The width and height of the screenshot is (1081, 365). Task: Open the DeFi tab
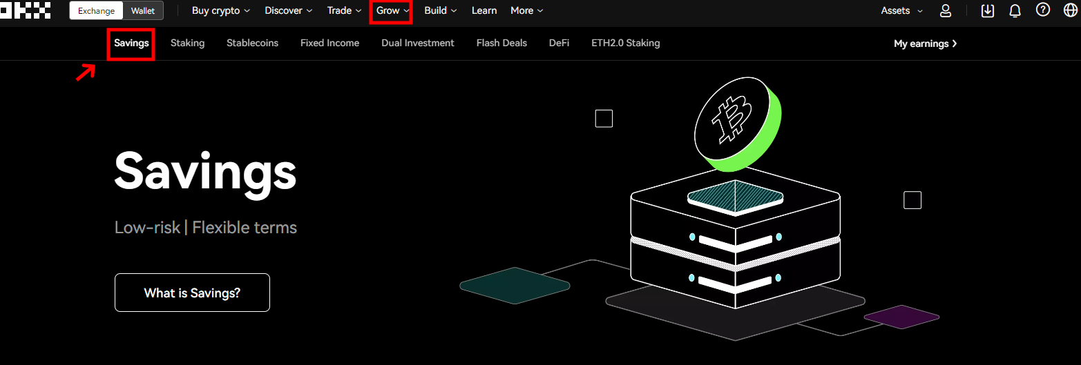coord(559,43)
